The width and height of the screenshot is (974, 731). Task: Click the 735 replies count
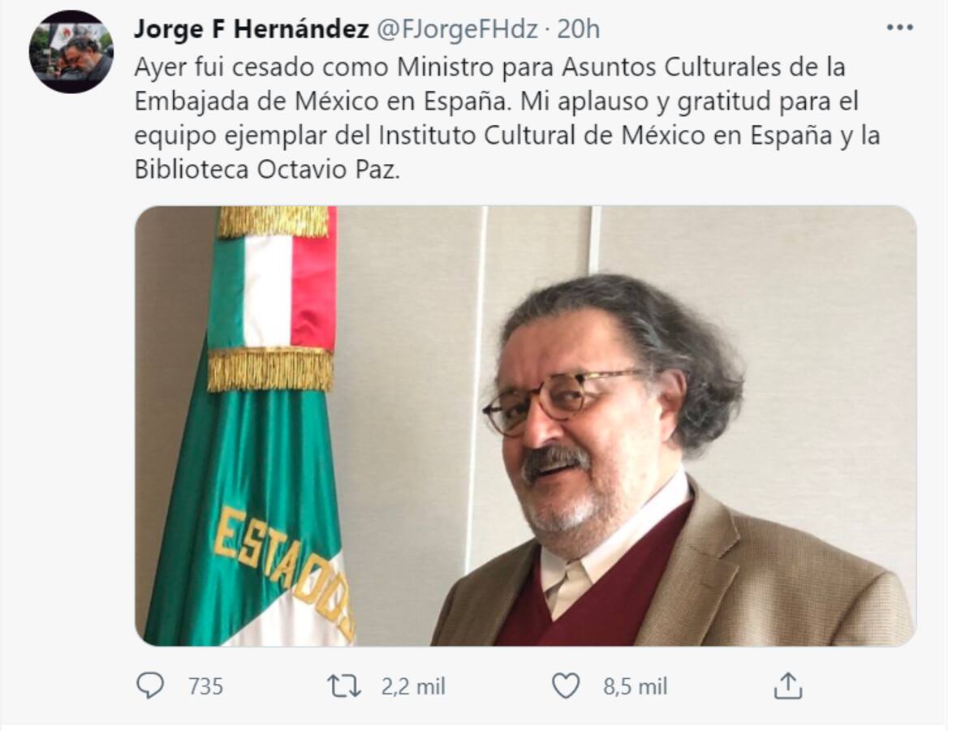pyautogui.click(x=205, y=686)
